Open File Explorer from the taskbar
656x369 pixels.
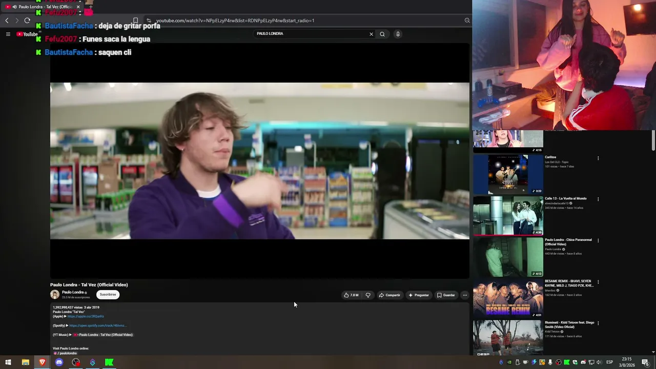coord(25,362)
